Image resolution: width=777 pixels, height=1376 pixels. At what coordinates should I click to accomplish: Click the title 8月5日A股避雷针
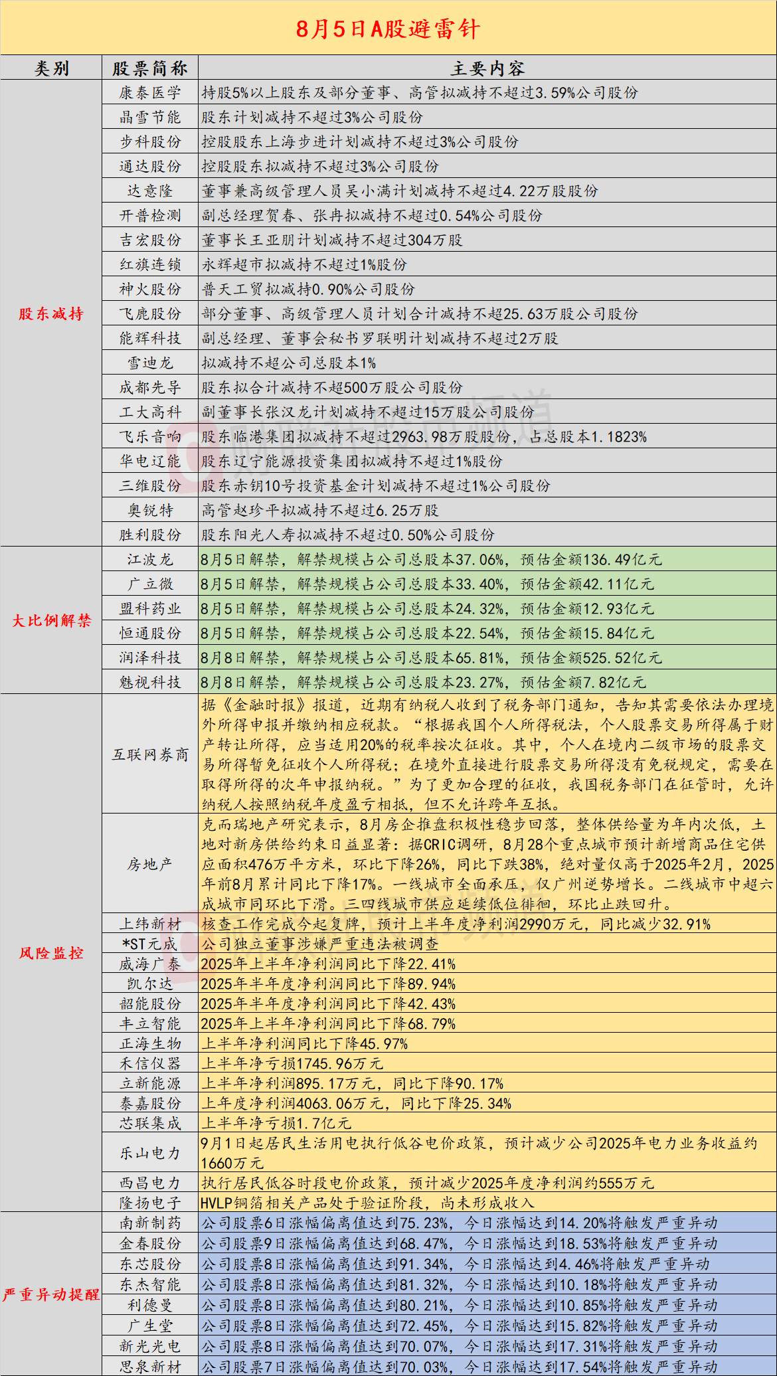pyautogui.click(x=388, y=29)
